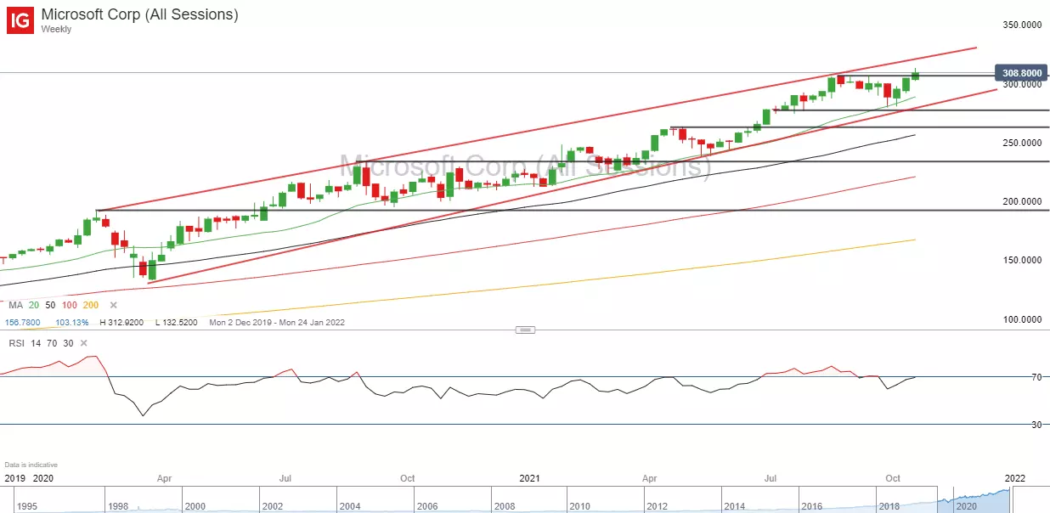Open the RSI indicator settings

click(x=15, y=343)
